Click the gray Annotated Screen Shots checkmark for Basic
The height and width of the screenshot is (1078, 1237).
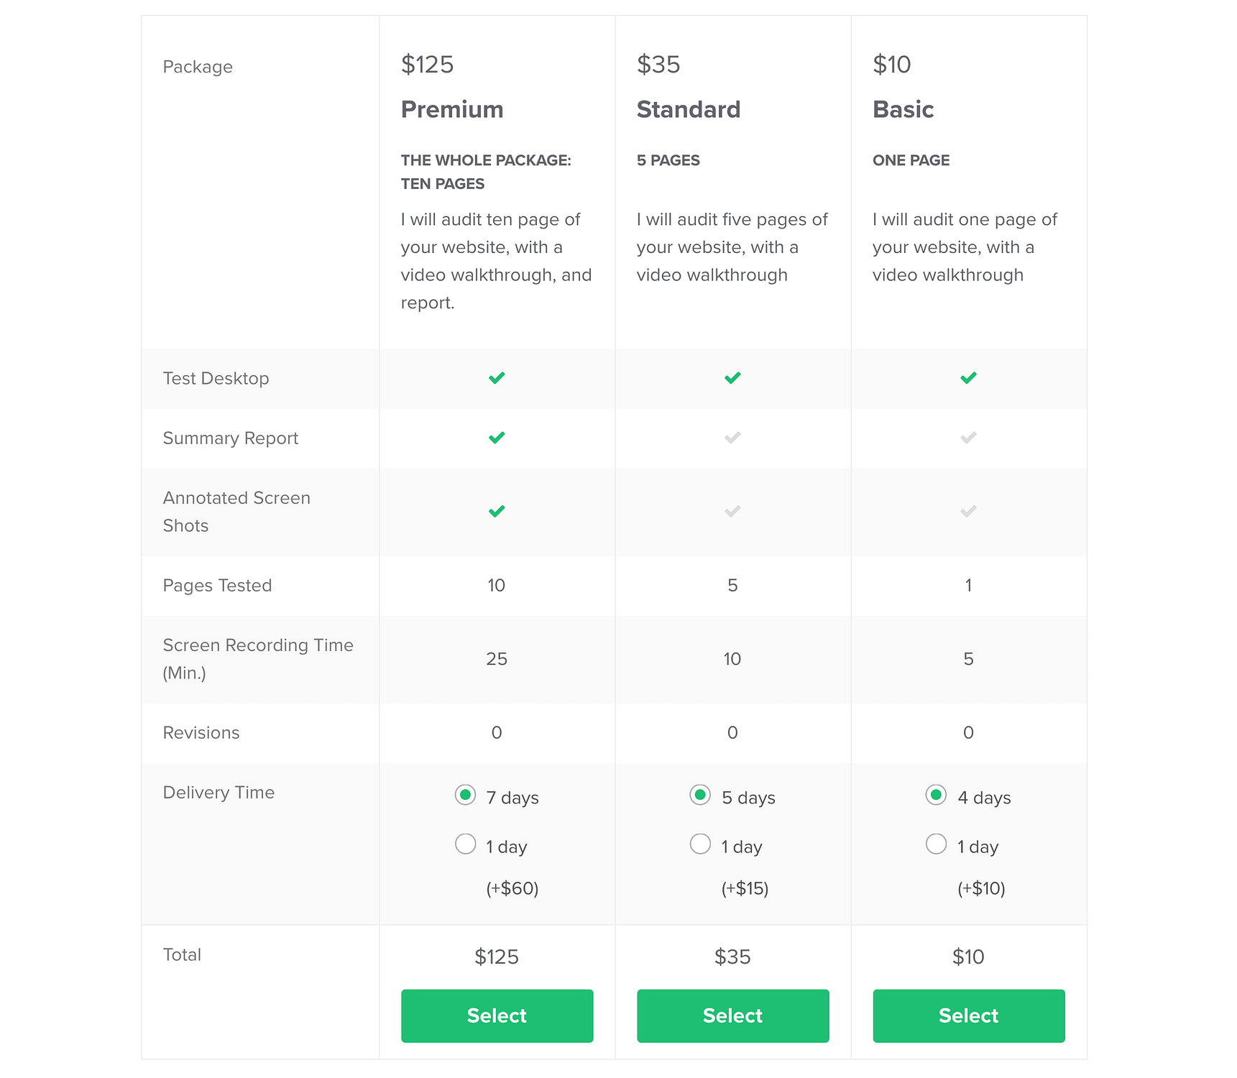(x=968, y=512)
